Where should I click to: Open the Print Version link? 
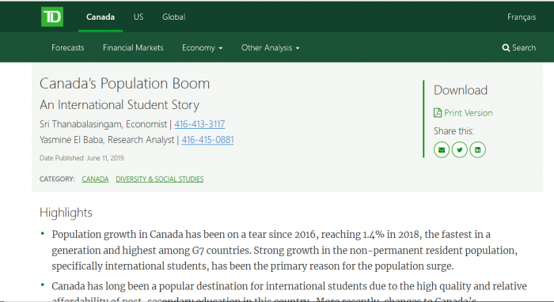[x=469, y=113]
